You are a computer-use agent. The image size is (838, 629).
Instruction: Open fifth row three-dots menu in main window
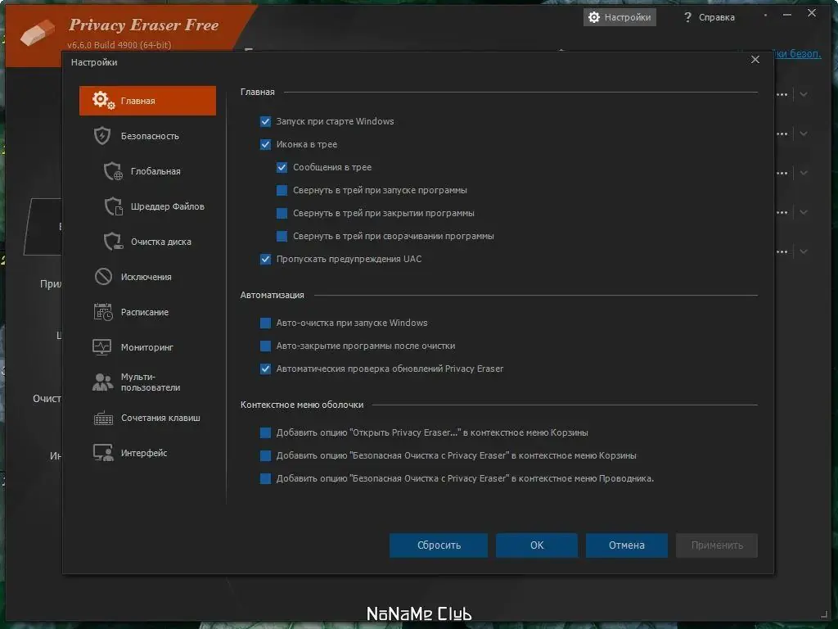point(782,251)
